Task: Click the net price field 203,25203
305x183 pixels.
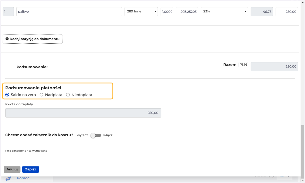Action: [x=187, y=11]
